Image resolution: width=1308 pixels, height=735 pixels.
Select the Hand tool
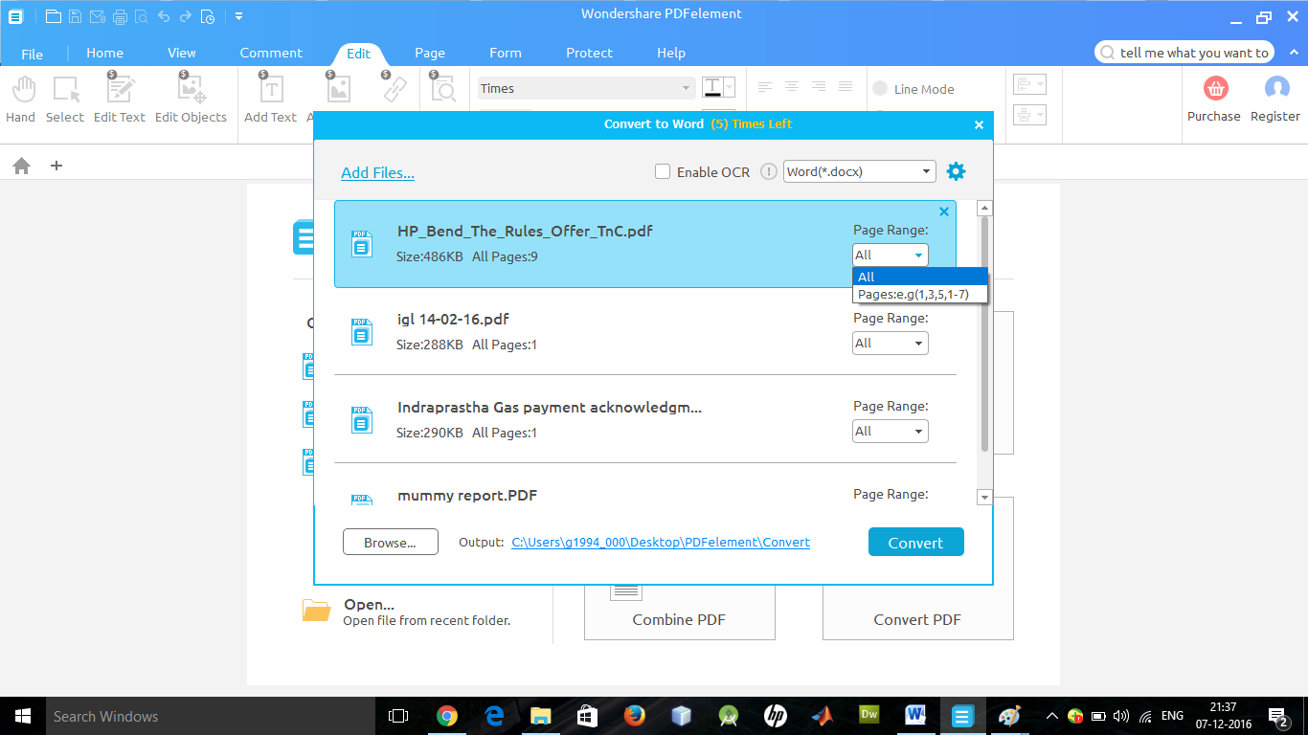pos(21,100)
